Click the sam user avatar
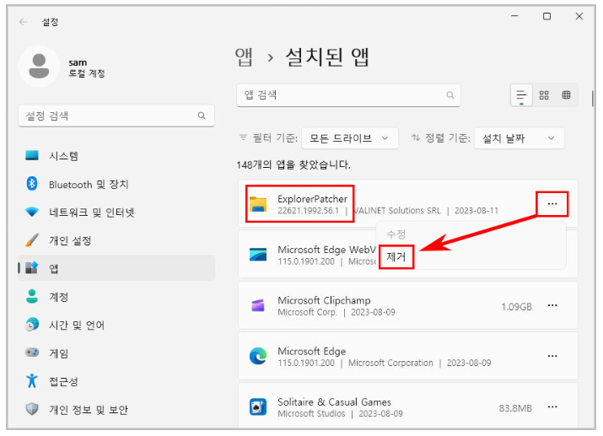The image size is (603, 436). point(40,67)
